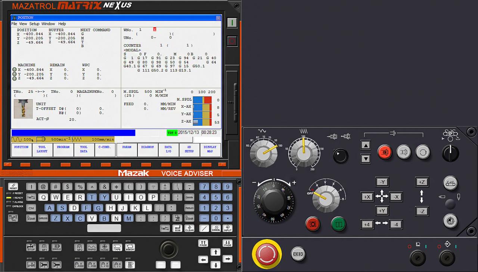The image size is (478, 272).
Task: Select the MDI mode button
Action: (130, 265)
